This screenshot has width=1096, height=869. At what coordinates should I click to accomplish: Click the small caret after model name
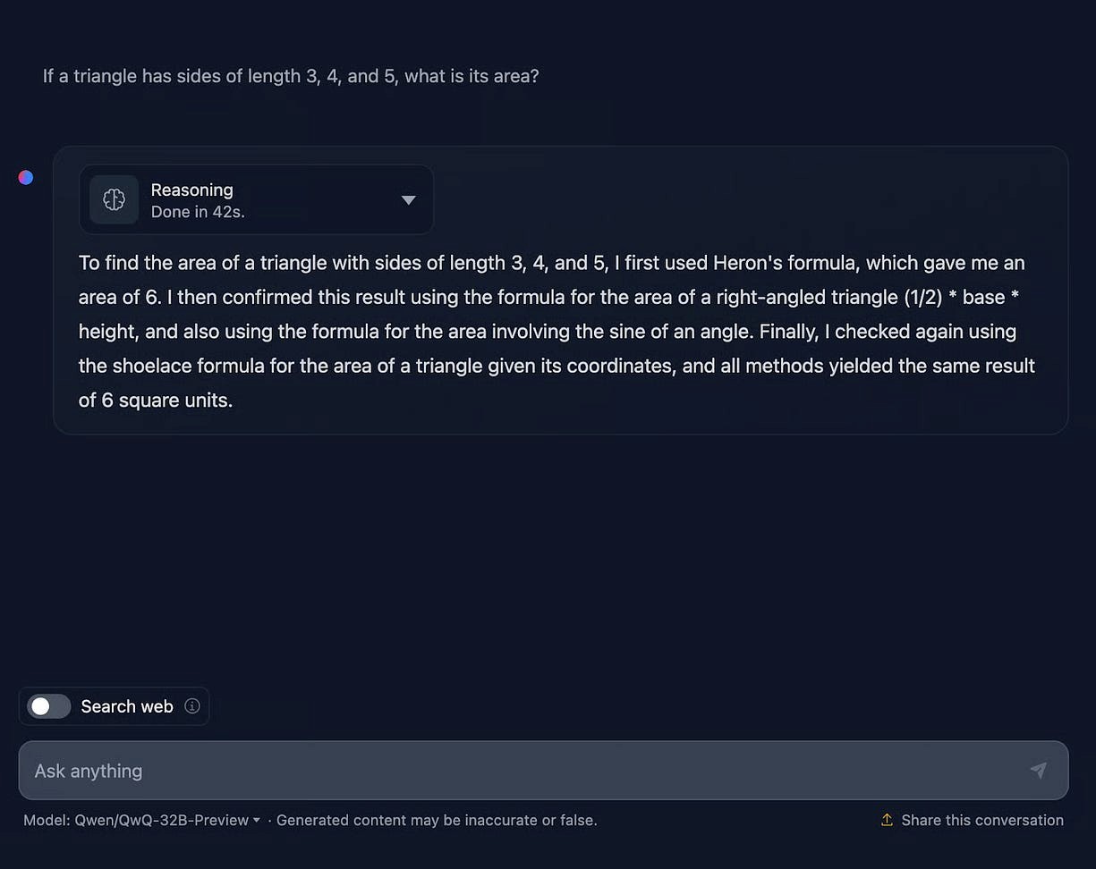[257, 820]
